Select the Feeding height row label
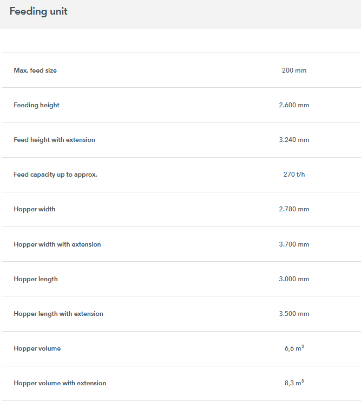 coord(36,105)
